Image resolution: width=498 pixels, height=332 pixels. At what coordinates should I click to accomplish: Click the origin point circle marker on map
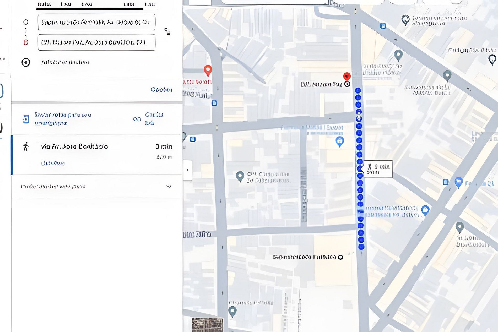[x=340, y=257]
